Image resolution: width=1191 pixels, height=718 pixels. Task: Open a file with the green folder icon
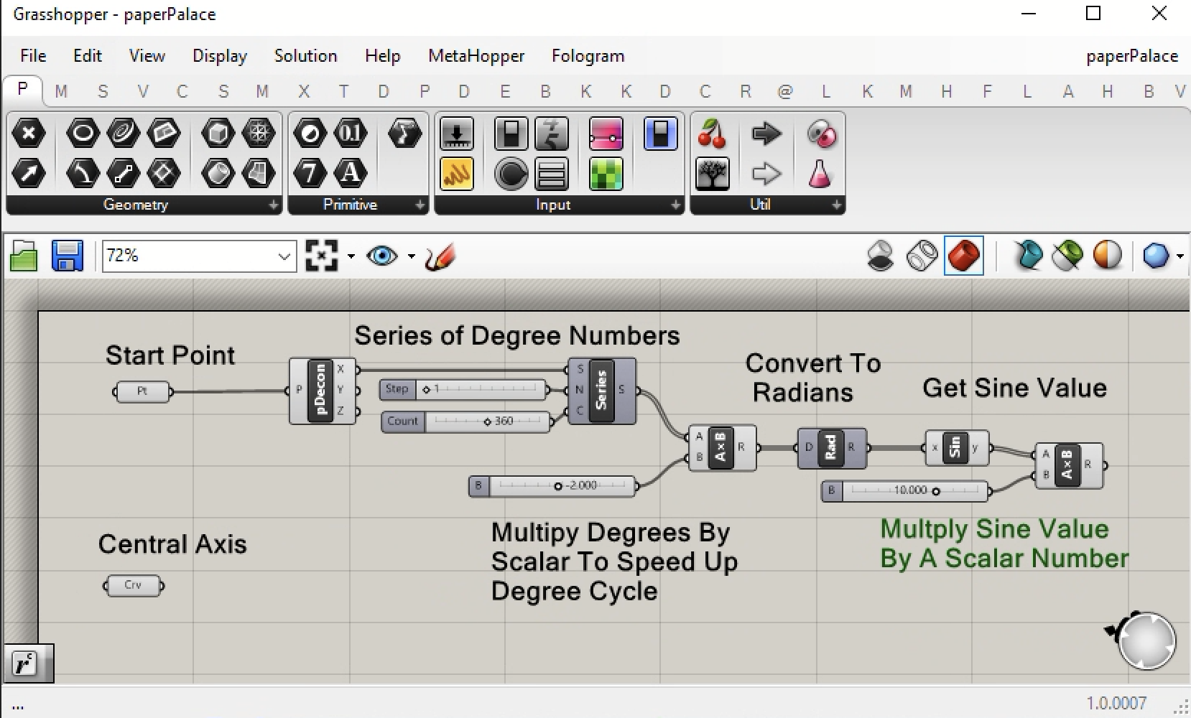(x=24, y=256)
